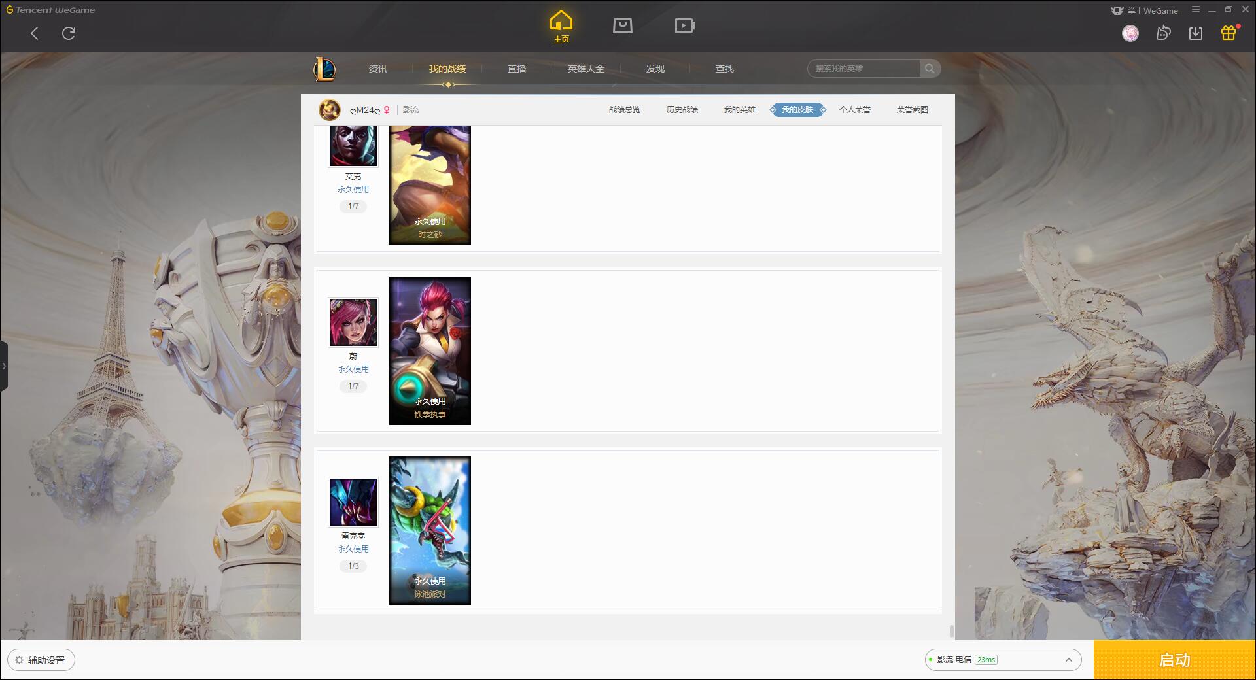Click the 1/7 skin count under 艾克
This screenshot has height=680, width=1256.
pyautogui.click(x=353, y=206)
